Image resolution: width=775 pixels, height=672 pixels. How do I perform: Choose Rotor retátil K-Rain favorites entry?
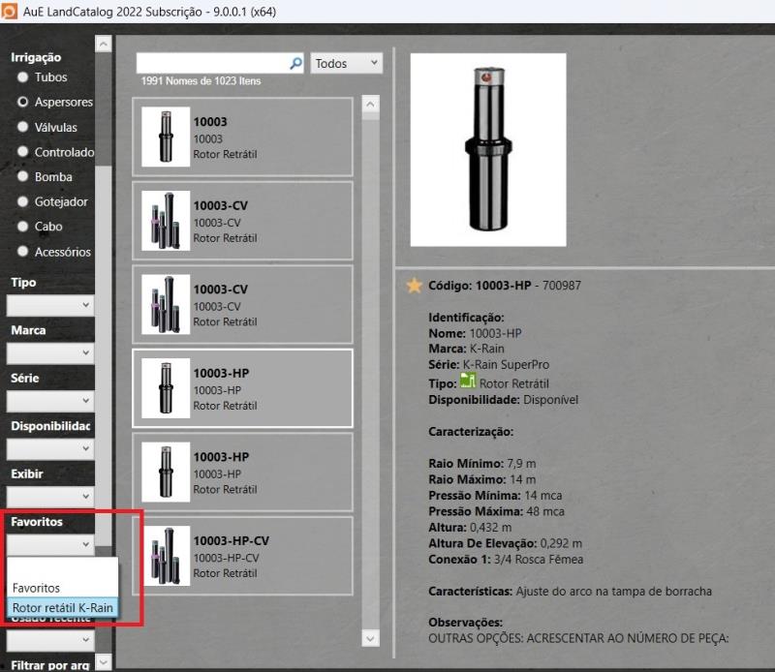63,607
